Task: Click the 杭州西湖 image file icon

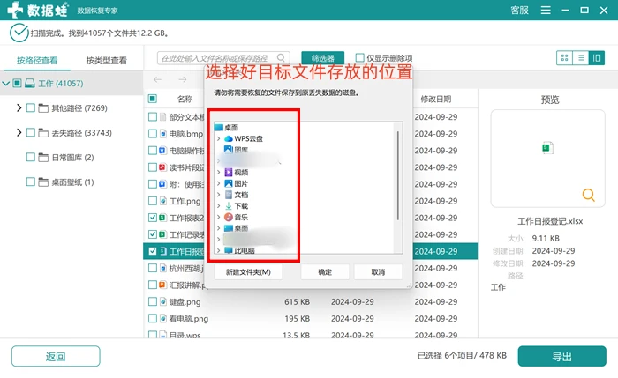Action: tap(162, 268)
